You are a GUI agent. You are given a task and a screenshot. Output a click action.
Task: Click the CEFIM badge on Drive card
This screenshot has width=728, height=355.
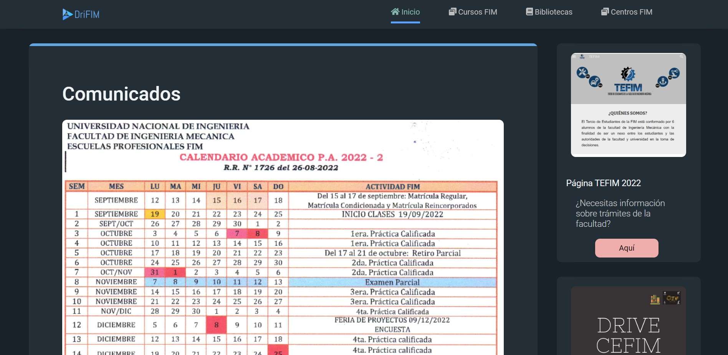pos(672,298)
